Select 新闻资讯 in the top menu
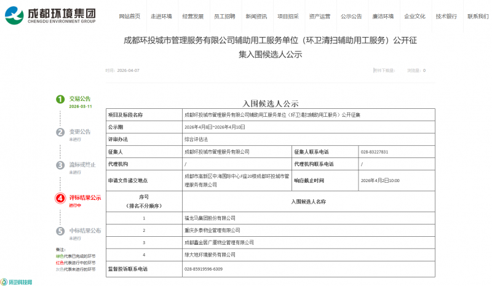Image resolution: width=492 pixels, height=286 pixels. pyautogui.click(x=256, y=16)
